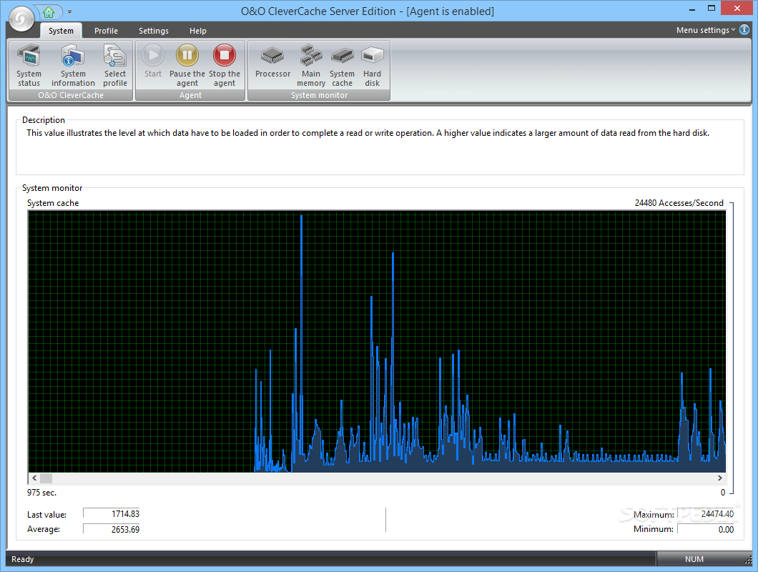The image size is (758, 572).
Task: Show the Hard disk monitor
Action: 373,65
